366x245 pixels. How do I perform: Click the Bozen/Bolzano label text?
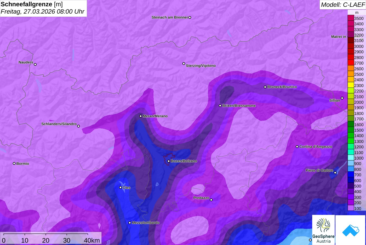(x=184, y=161)
